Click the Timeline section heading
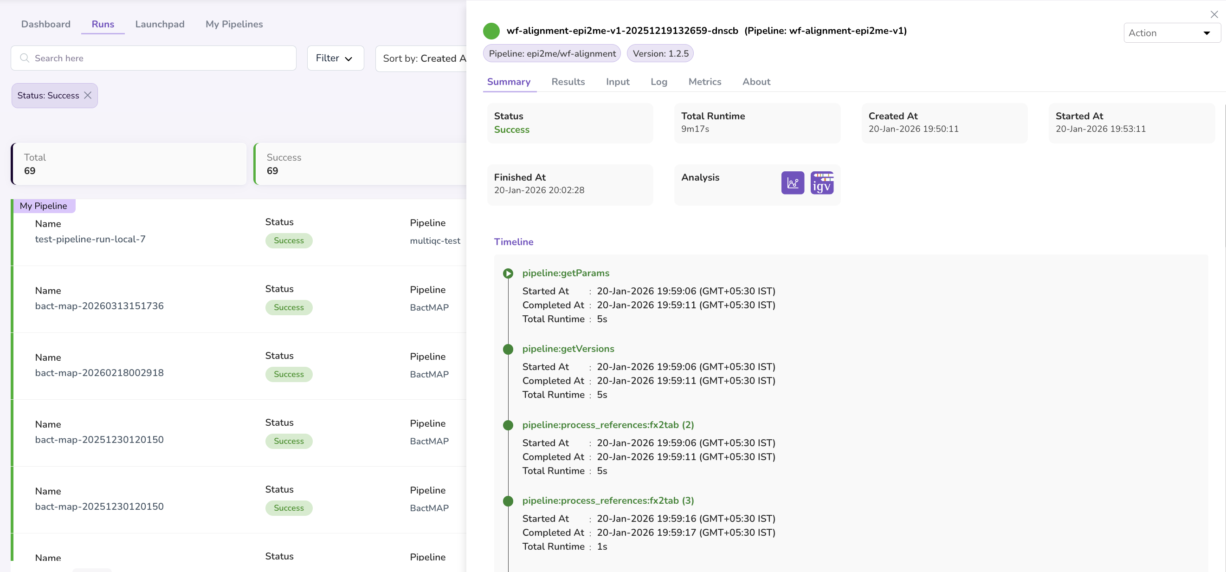The image size is (1226, 572). (514, 242)
